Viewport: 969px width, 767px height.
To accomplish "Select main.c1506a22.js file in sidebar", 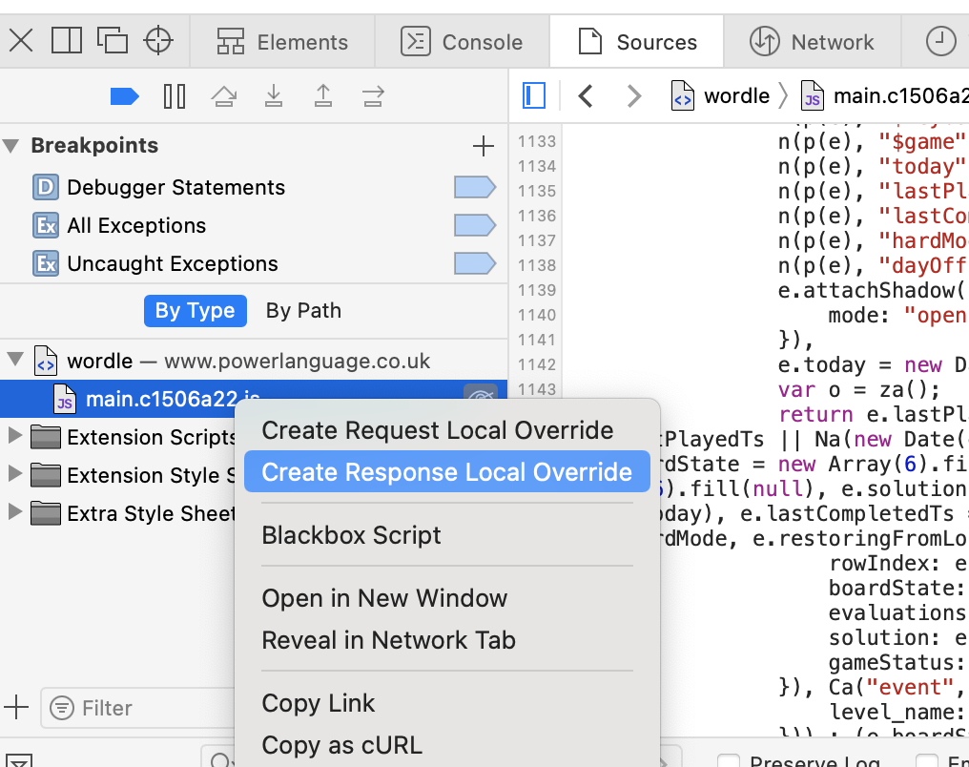I will tap(254, 400).
